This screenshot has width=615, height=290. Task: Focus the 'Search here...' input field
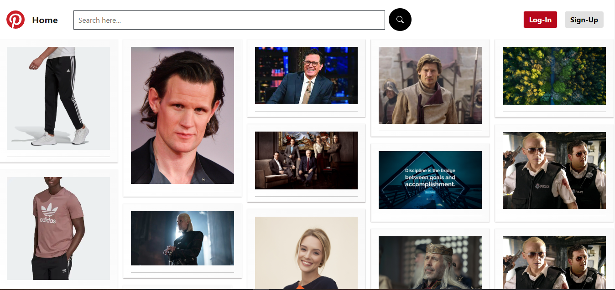click(x=229, y=20)
